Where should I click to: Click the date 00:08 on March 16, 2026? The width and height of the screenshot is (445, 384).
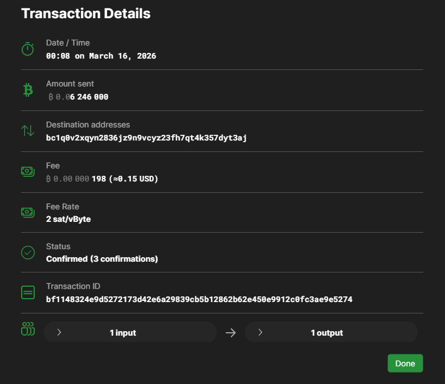pos(101,56)
